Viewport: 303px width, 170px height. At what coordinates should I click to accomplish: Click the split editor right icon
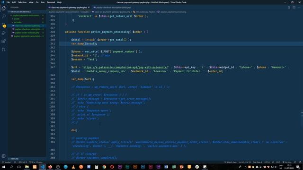[x=294, y=8]
